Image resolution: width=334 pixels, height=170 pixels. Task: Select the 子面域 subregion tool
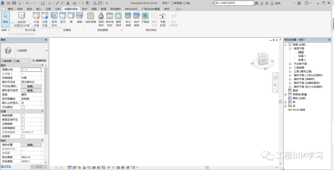[145, 18]
